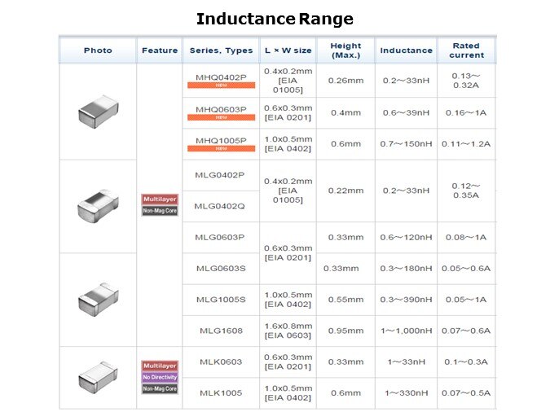The width and height of the screenshot is (550, 412).
Task: Click the orange NEW badge under MHQ1005P
Action: point(220,148)
